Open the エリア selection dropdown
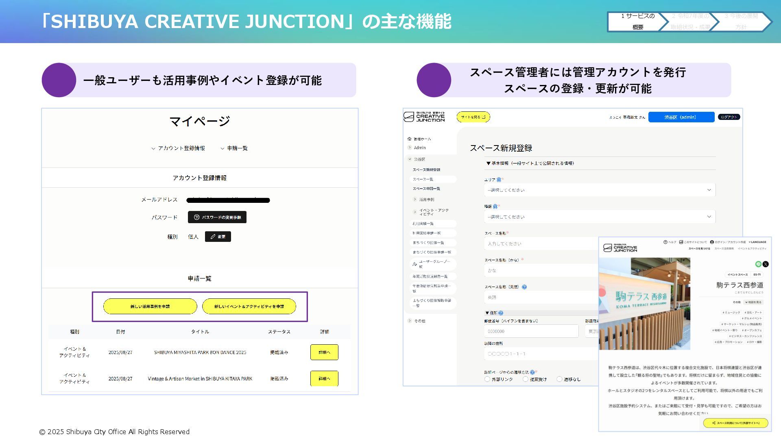This screenshot has width=781, height=439. point(600,190)
